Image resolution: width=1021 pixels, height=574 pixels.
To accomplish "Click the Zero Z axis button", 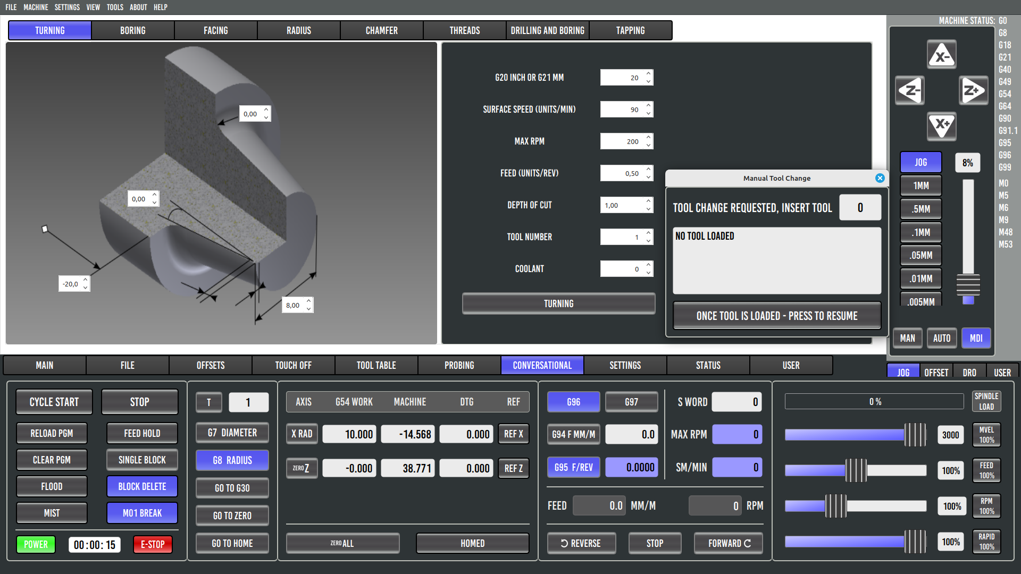I will pyautogui.click(x=301, y=468).
